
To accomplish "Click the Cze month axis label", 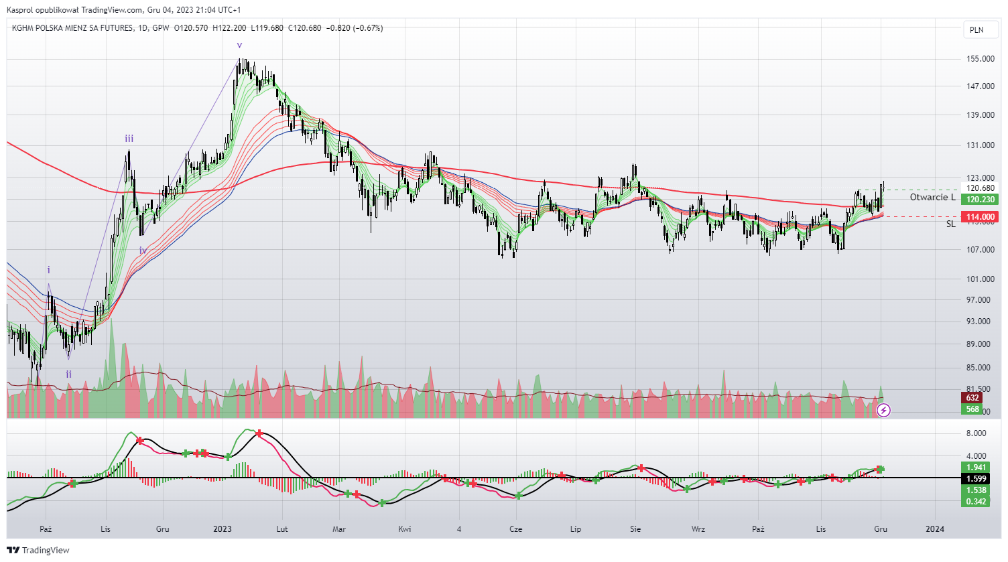I will tap(516, 529).
